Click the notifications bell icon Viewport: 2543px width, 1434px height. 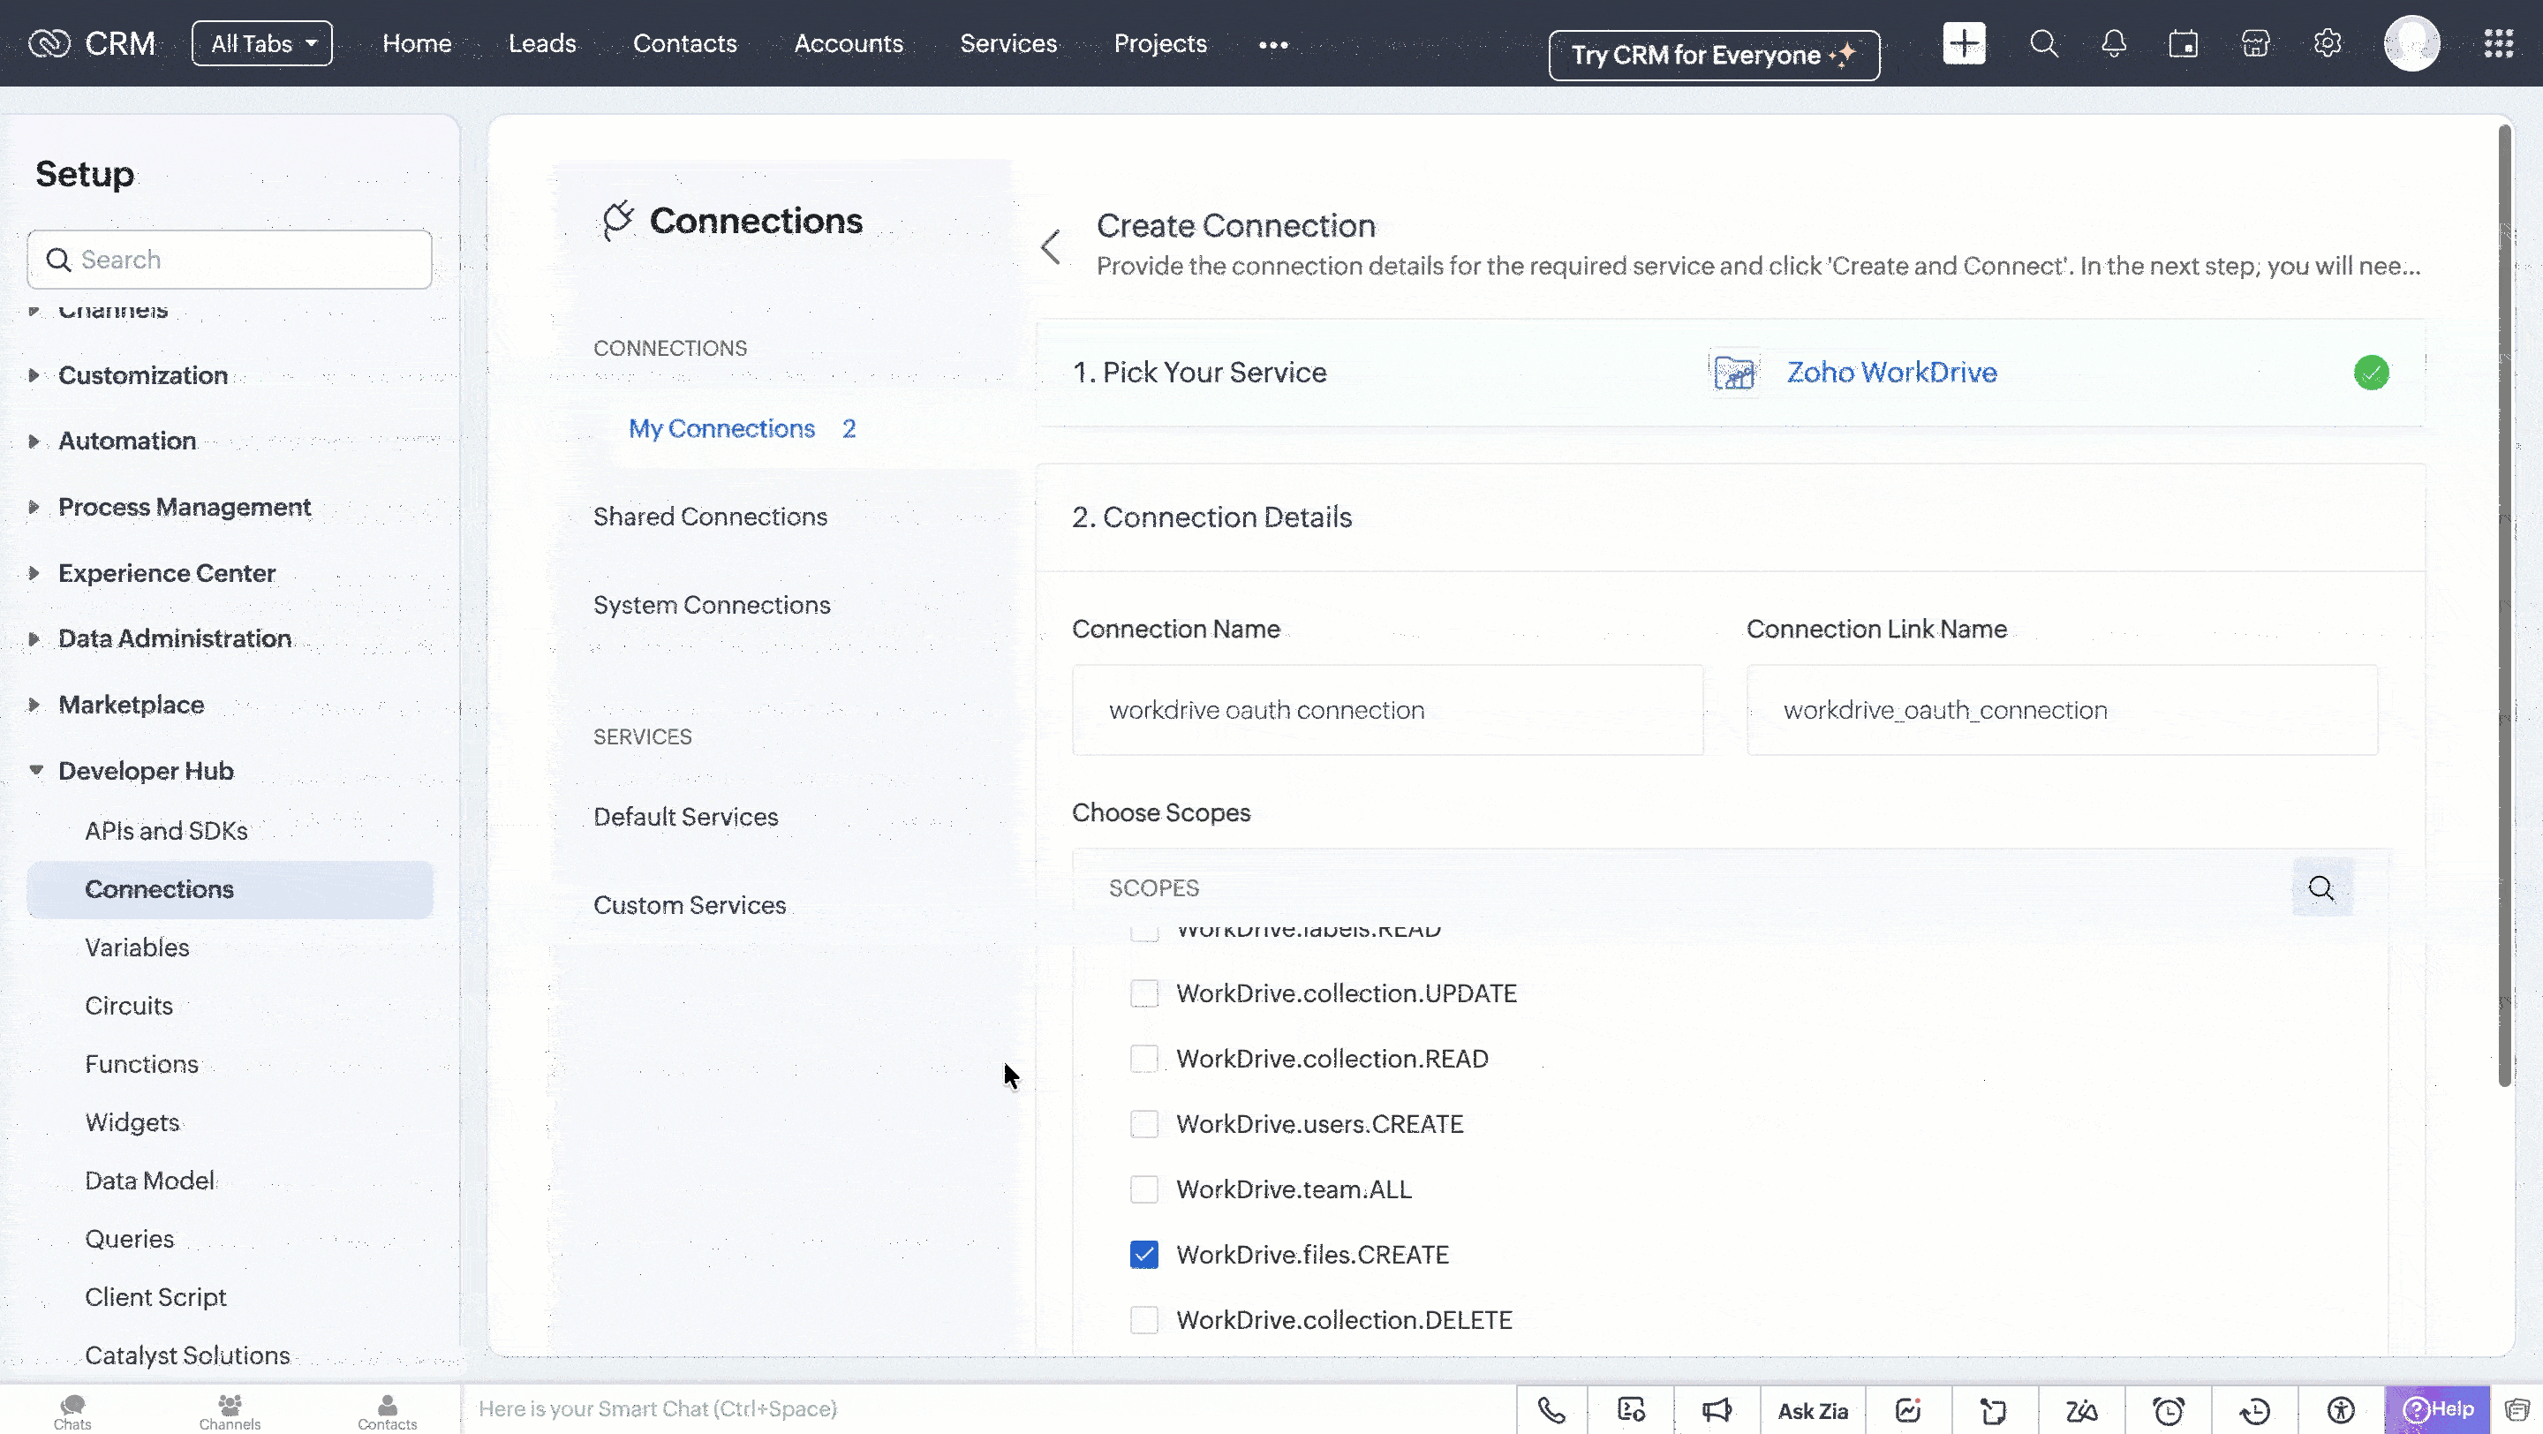tap(2114, 43)
